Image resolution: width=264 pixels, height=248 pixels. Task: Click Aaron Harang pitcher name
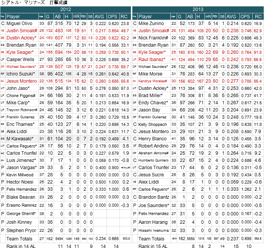pyautogui.click(x=153, y=222)
